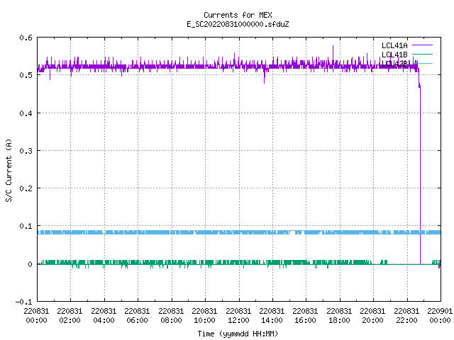Click the chart title "Currents for MEX"
The height and width of the screenshot is (340, 454).
pos(238,15)
